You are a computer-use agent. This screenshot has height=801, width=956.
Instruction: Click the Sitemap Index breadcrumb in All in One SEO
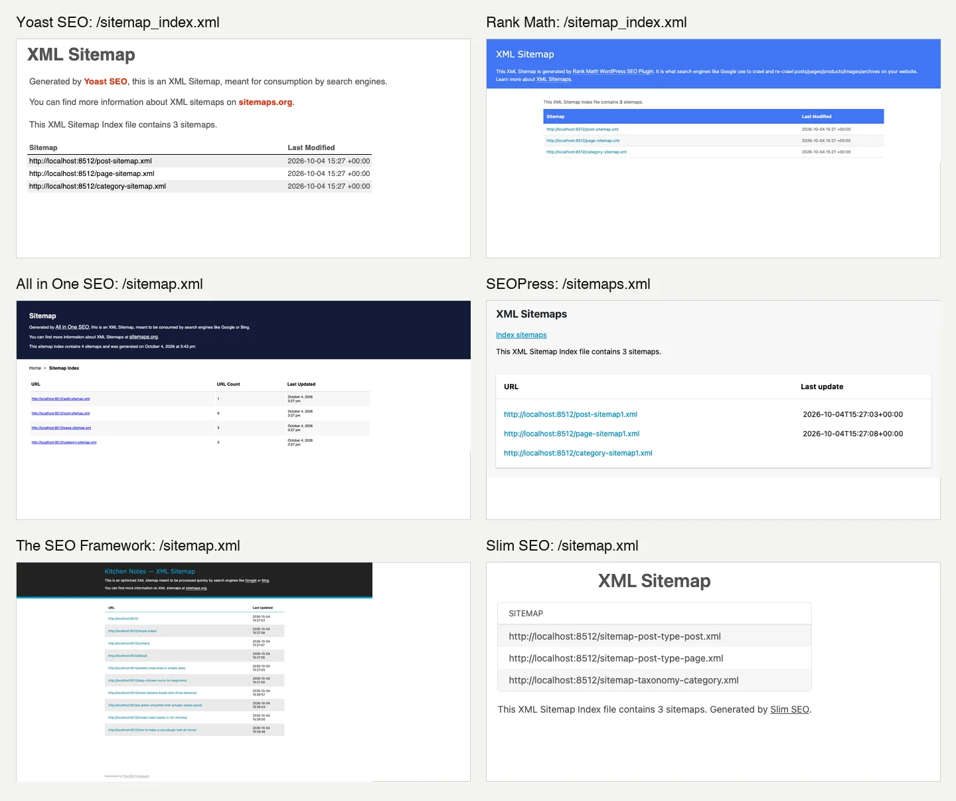click(x=64, y=368)
